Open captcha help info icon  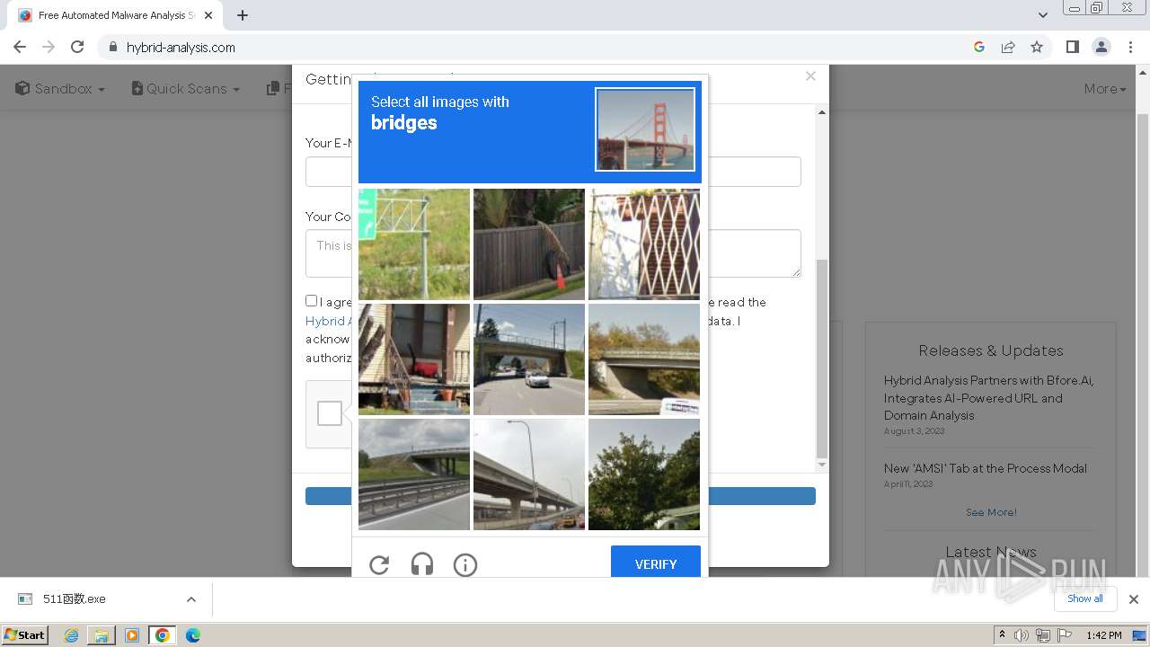[465, 564]
